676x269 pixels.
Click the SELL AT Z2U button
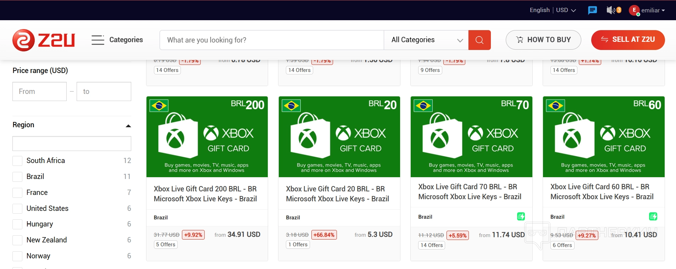tap(628, 40)
